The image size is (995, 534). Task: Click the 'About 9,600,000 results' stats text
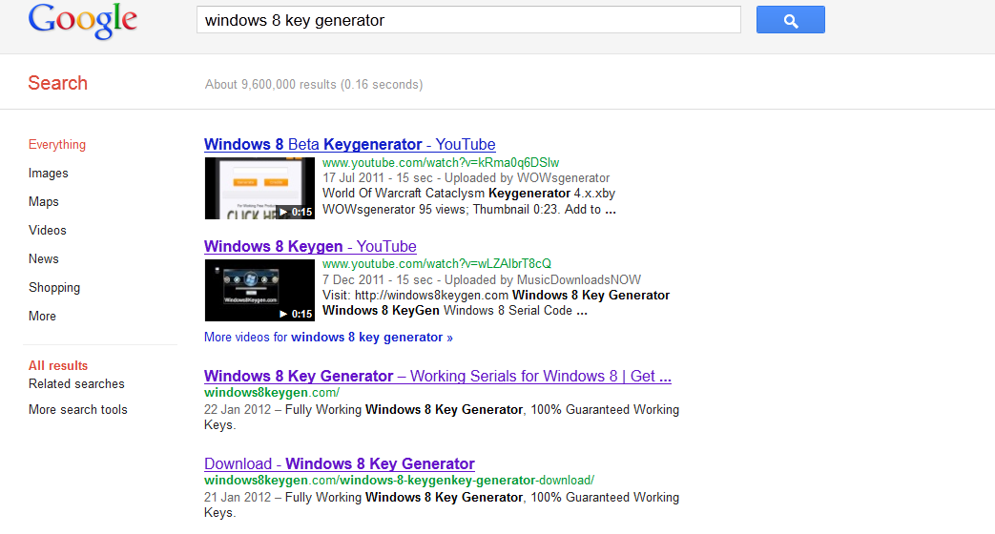314,84
